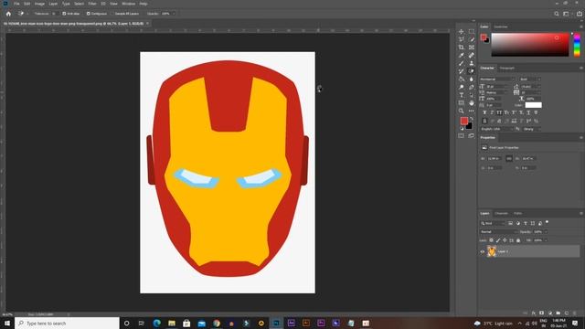Open the Edit Toolbar three-dots icon
The height and width of the screenshot is (329, 585).
pyautogui.click(x=472, y=111)
